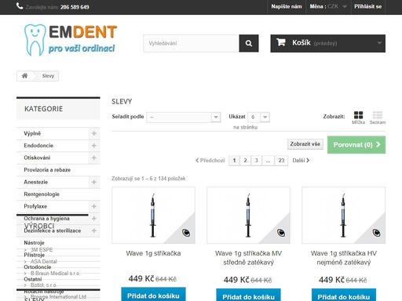Viewport: 402px width, 301px height.
Task: Open quick view eye on Wave HV product
Action: (376, 232)
